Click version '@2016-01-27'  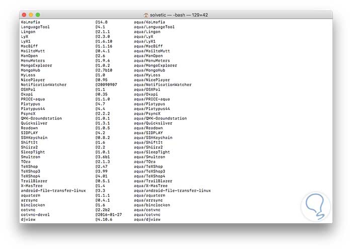click(109, 215)
